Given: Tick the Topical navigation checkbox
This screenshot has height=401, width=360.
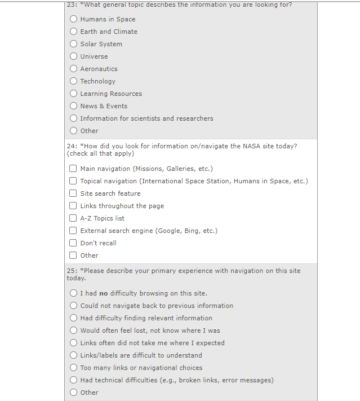Looking at the screenshot, I should point(73,181).
